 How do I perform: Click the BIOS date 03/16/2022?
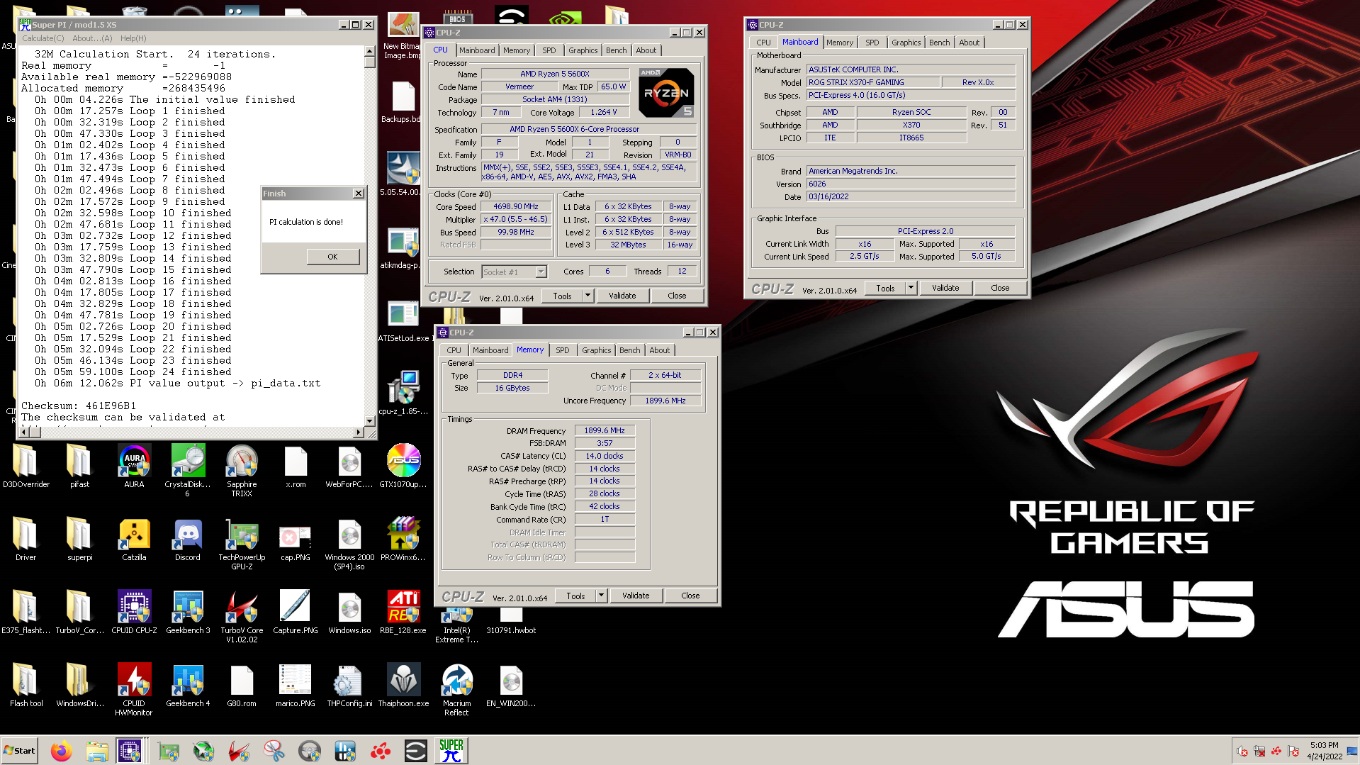tap(911, 196)
